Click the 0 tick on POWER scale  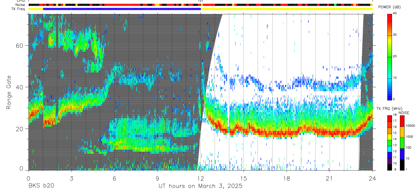click(394, 99)
